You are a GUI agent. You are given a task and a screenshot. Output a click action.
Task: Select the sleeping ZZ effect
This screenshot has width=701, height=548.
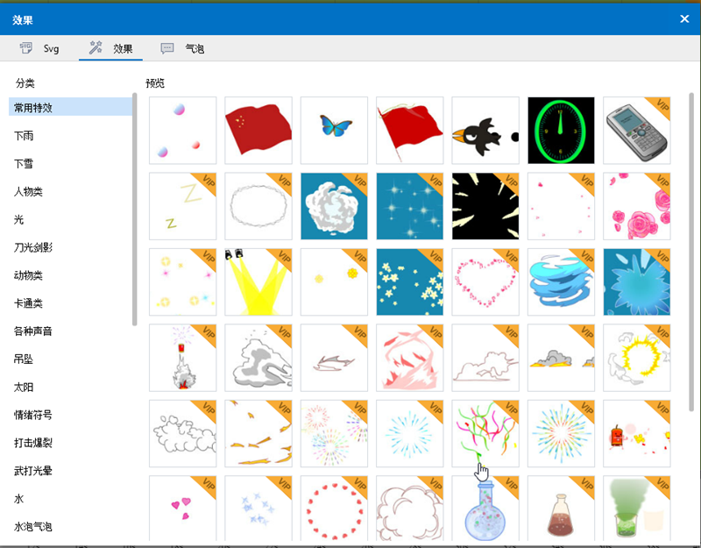pyautogui.click(x=183, y=206)
